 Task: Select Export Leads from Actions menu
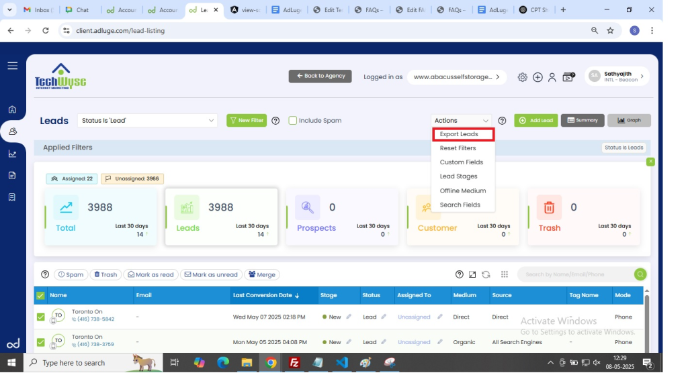point(460,134)
